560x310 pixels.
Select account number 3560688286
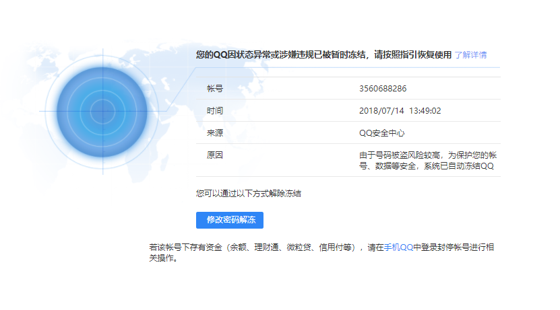(x=383, y=89)
